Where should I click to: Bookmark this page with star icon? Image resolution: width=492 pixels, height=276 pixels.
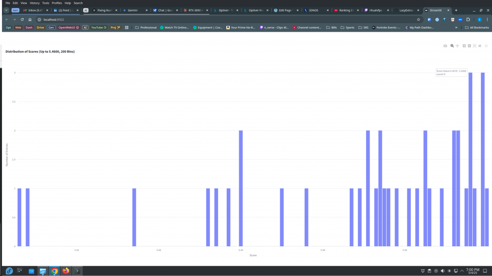coord(418,19)
